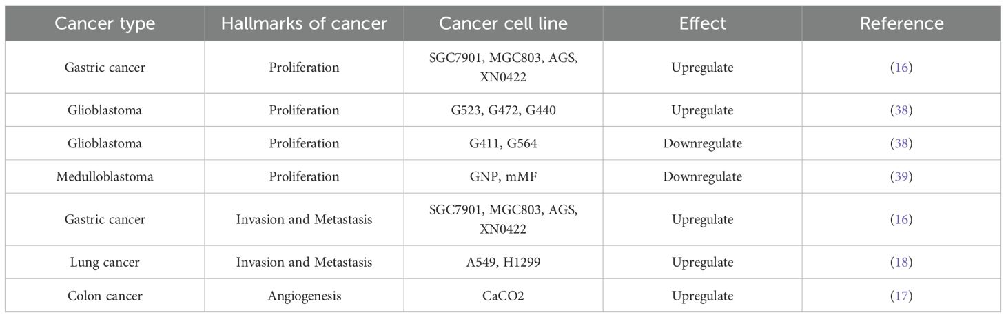Screen dimensions: 1006x317
Task: Click the "A549, H1299" cell line cell
Action: tap(503, 263)
